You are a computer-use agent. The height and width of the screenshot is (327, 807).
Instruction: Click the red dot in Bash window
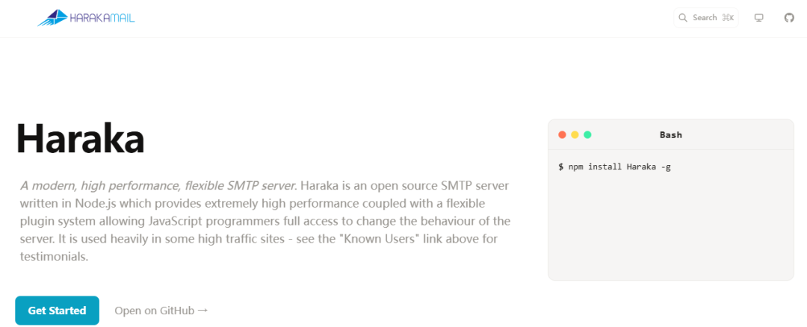[562, 135]
